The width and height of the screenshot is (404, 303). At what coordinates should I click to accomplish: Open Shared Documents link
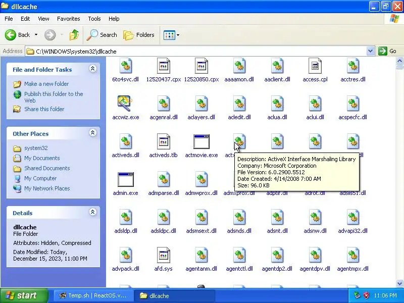pyautogui.click(x=47, y=168)
